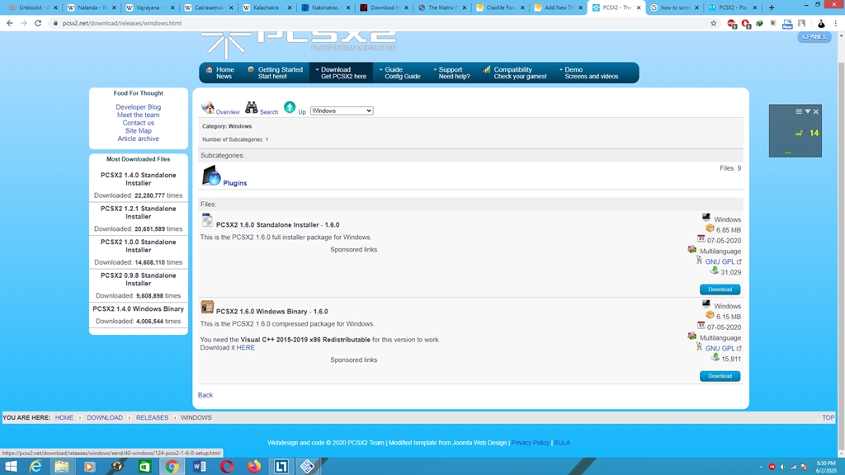Open the Developer Blog link
The height and width of the screenshot is (475, 845).
pos(138,107)
